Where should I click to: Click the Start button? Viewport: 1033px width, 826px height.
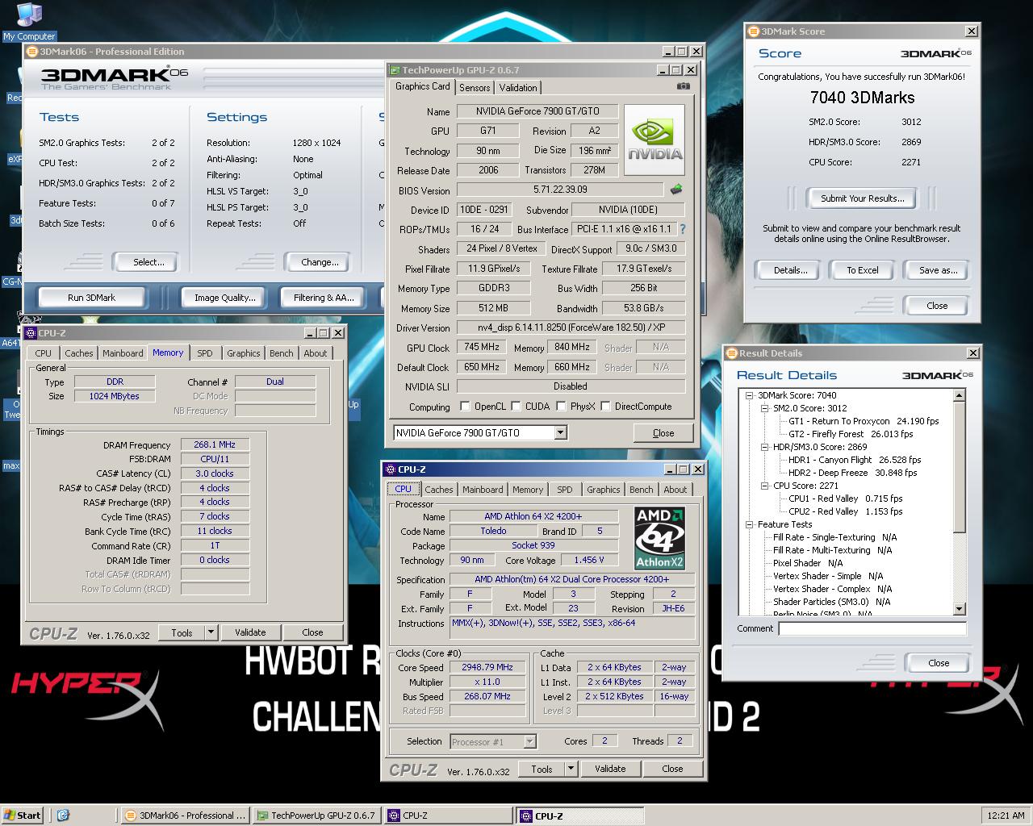23,815
